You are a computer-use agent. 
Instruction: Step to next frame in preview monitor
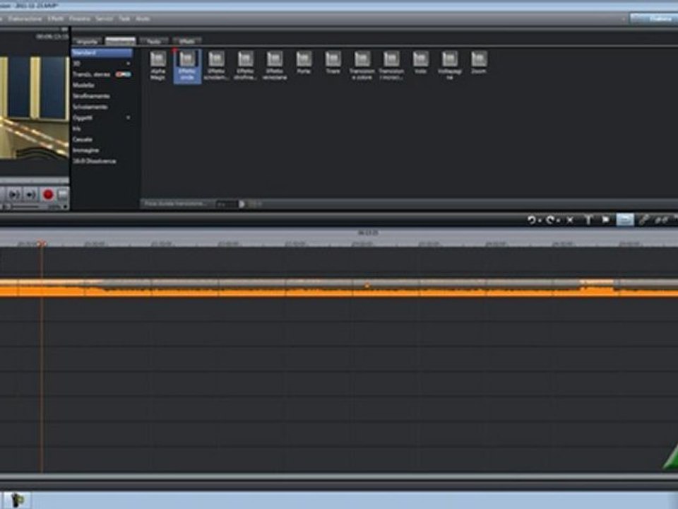pyautogui.click(x=13, y=195)
